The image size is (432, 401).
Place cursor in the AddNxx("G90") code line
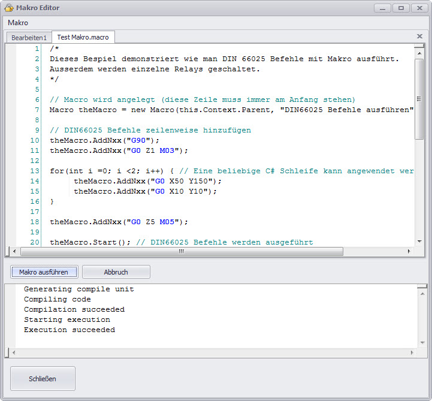tap(105, 140)
